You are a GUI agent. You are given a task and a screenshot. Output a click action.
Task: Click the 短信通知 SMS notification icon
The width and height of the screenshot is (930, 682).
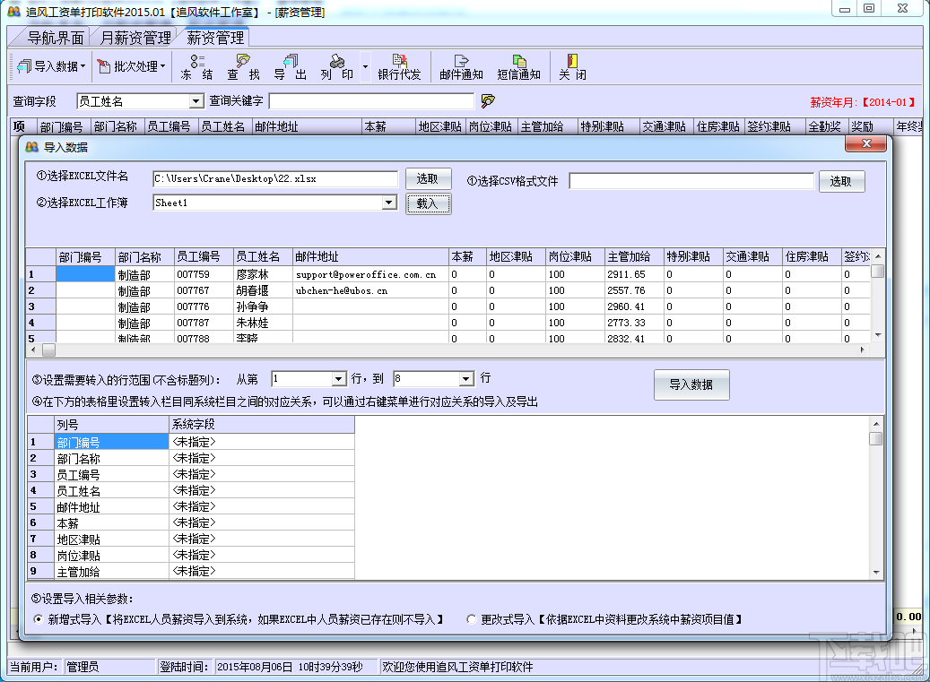point(518,66)
